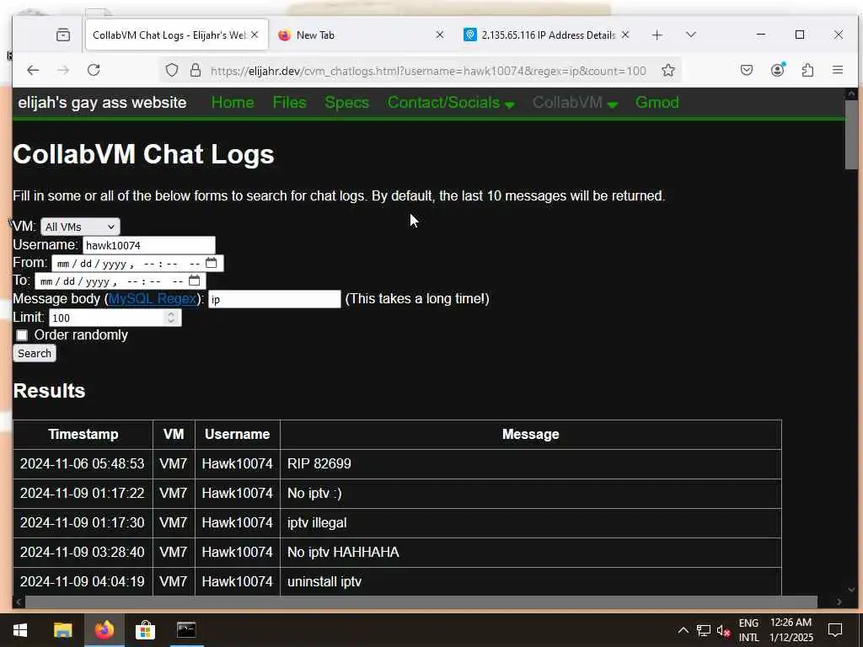Click the To date-time field

pyautogui.click(x=121, y=281)
